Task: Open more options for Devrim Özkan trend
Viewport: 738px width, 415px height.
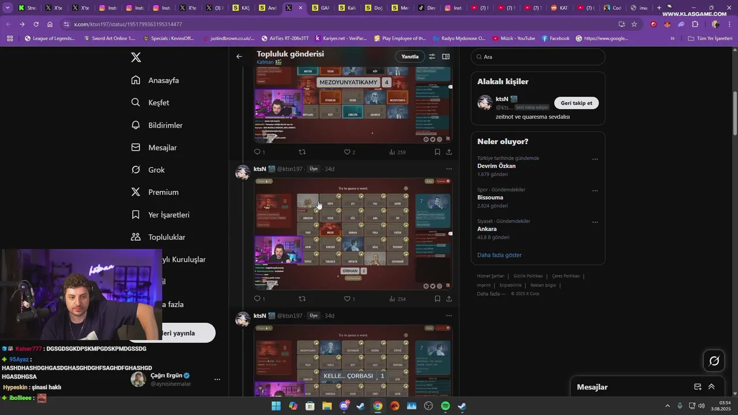Action: [595, 159]
